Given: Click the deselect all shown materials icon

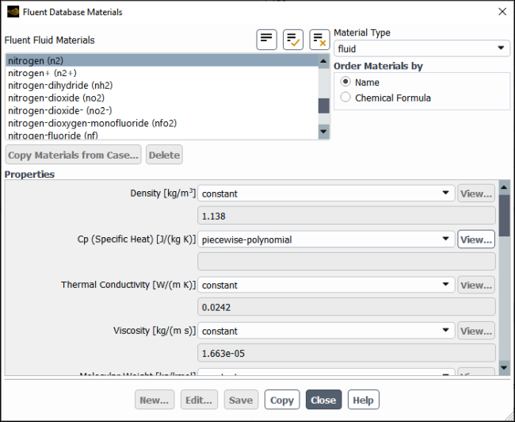Looking at the screenshot, I should [x=319, y=40].
